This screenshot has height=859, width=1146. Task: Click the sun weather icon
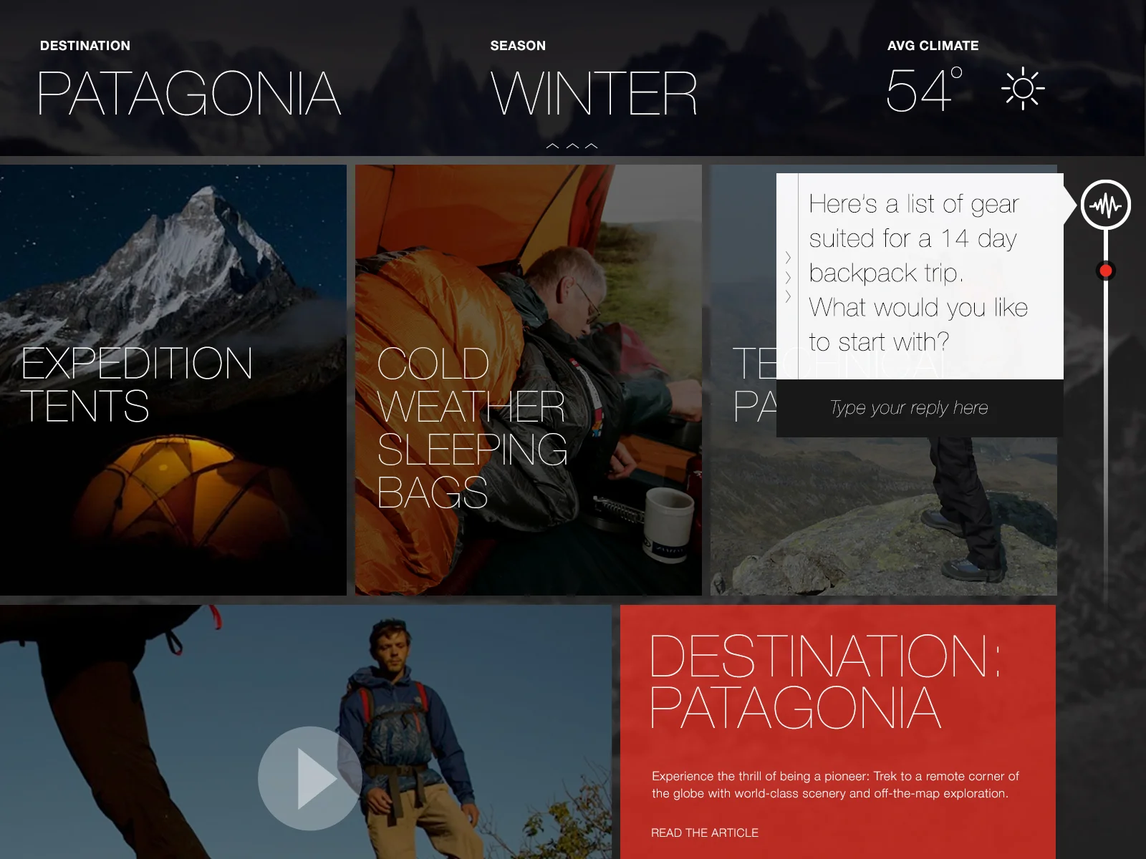pyautogui.click(x=1023, y=89)
